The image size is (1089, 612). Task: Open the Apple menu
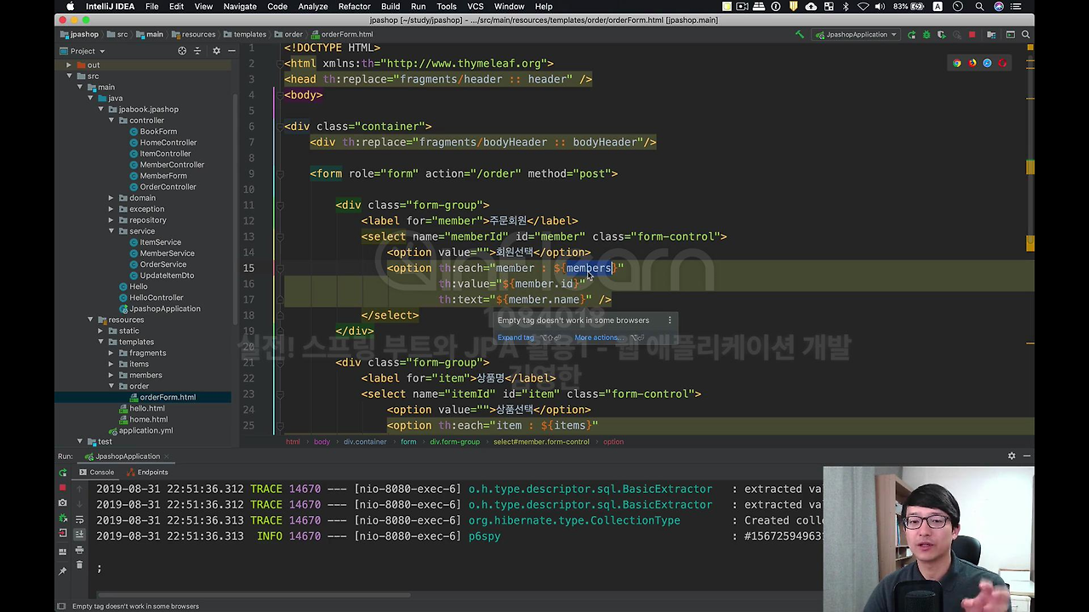click(70, 6)
